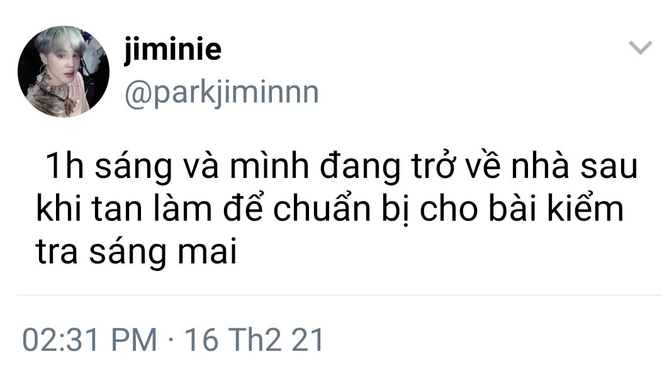Screen dimensions: 662x381
Task: Open the jiminie display name profile
Action: (x=172, y=50)
